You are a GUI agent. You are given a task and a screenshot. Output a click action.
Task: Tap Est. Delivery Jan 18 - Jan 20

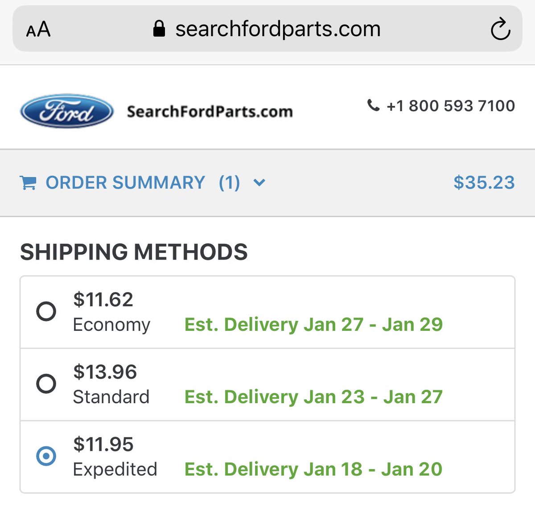click(x=313, y=469)
